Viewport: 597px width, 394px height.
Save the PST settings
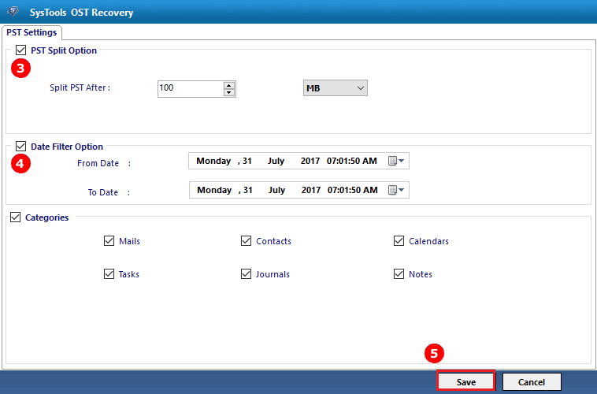click(x=466, y=381)
